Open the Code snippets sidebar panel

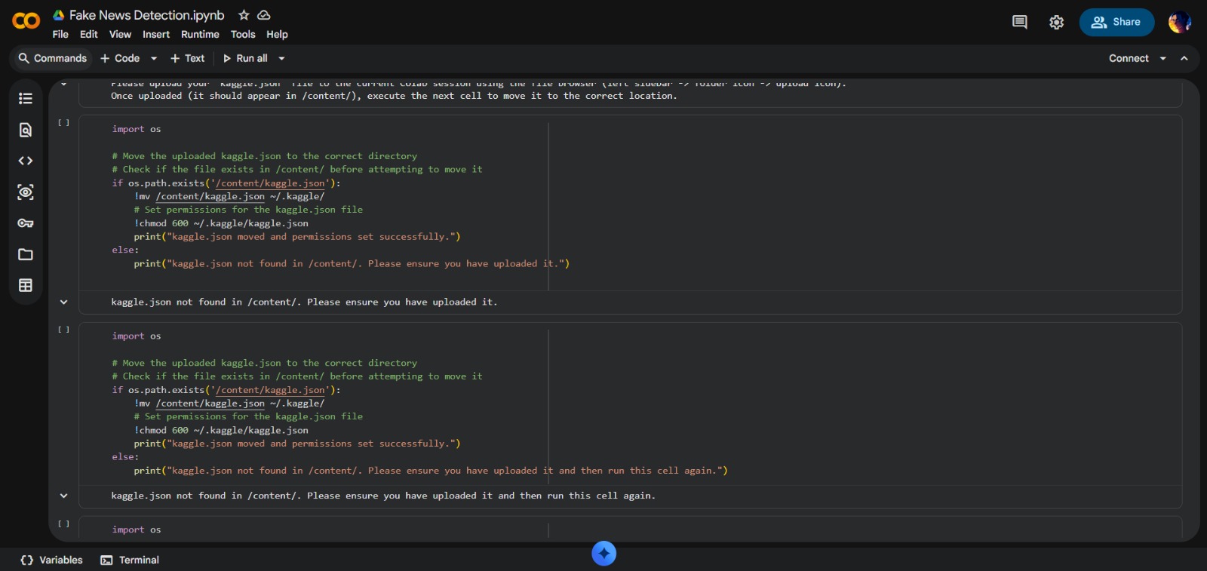(26, 161)
